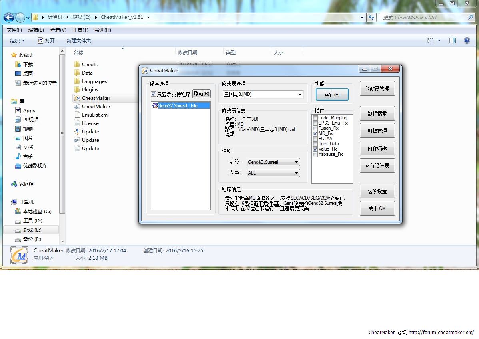The image size is (479, 339).
Task: Open the Gens&G.Surreal name dropdown
Action: (296, 162)
